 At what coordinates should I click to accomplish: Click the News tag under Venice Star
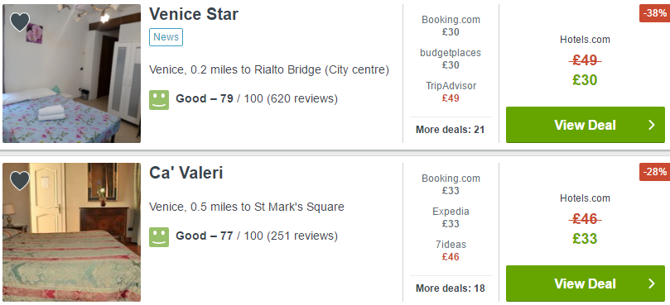pyautogui.click(x=166, y=37)
